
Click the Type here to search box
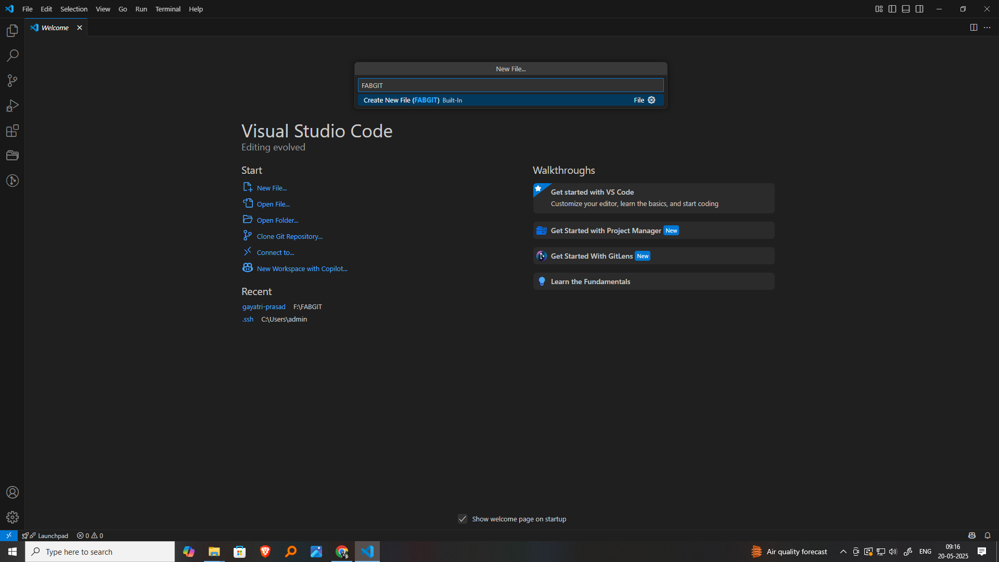pyautogui.click(x=100, y=552)
